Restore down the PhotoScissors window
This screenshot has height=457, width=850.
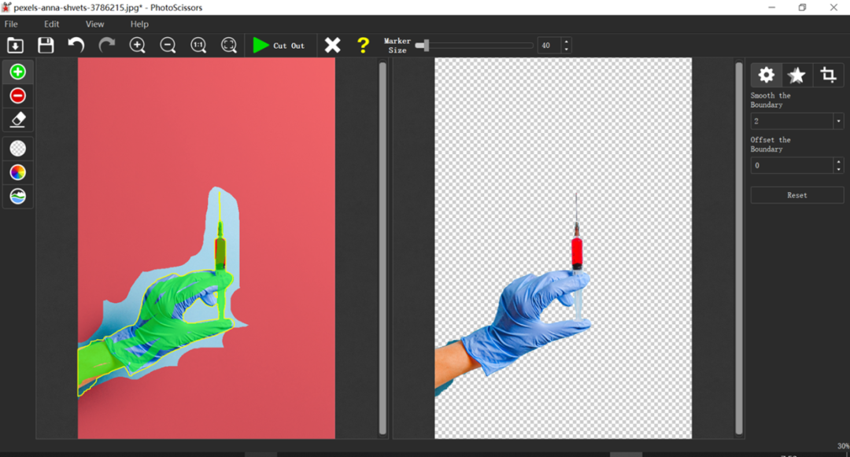(x=802, y=7)
